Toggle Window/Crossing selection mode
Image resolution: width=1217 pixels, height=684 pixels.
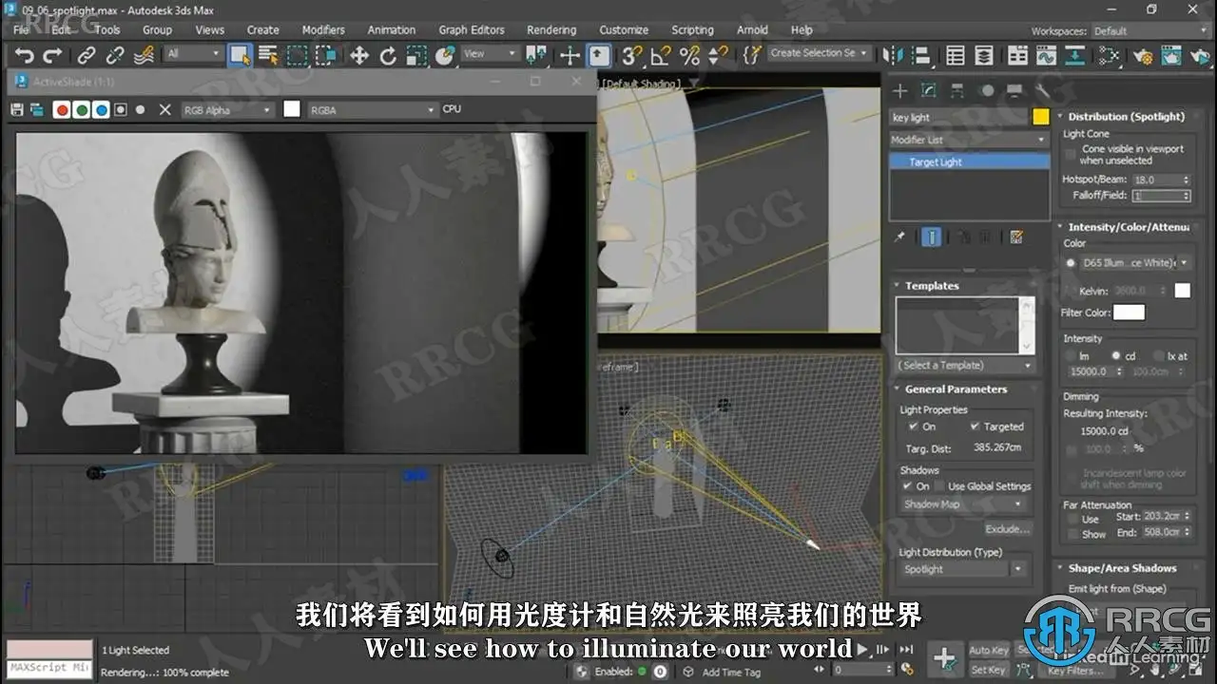pos(325,55)
